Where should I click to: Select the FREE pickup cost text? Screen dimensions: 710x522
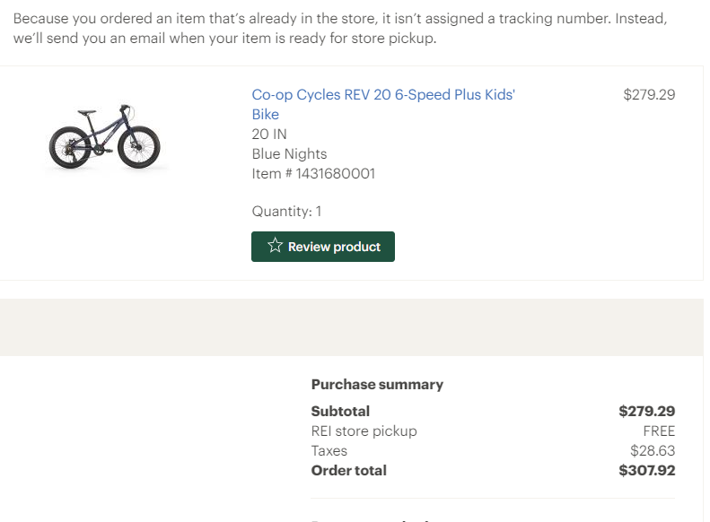659,431
